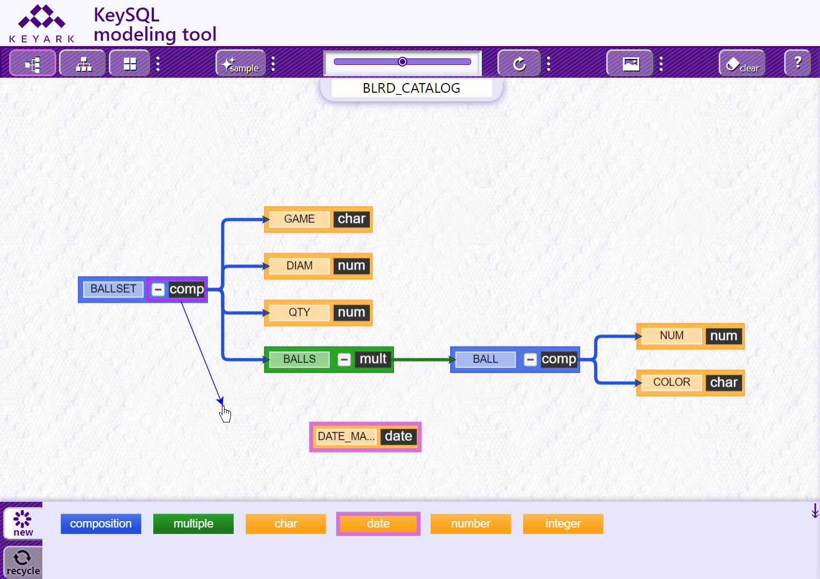Open the three-dot menu beside the sample button

[x=273, y=64]
